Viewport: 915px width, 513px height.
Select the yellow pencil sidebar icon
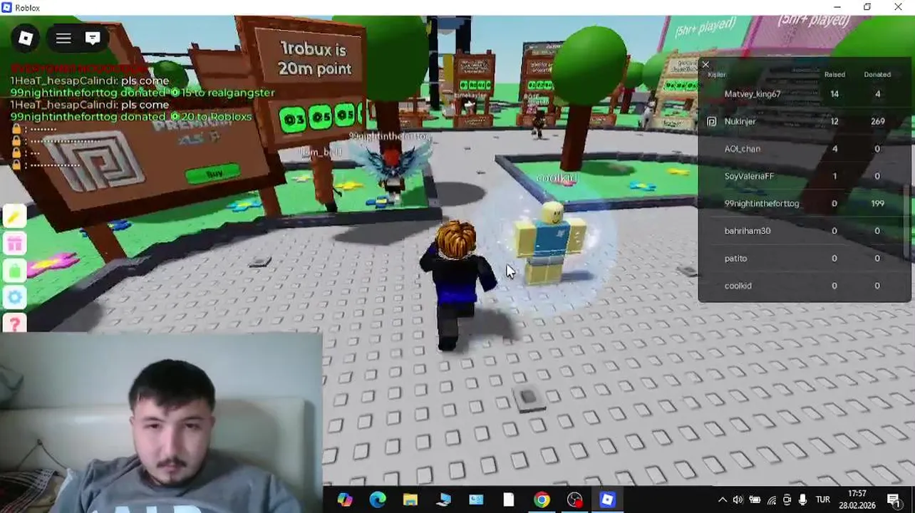tap(15, 217)
